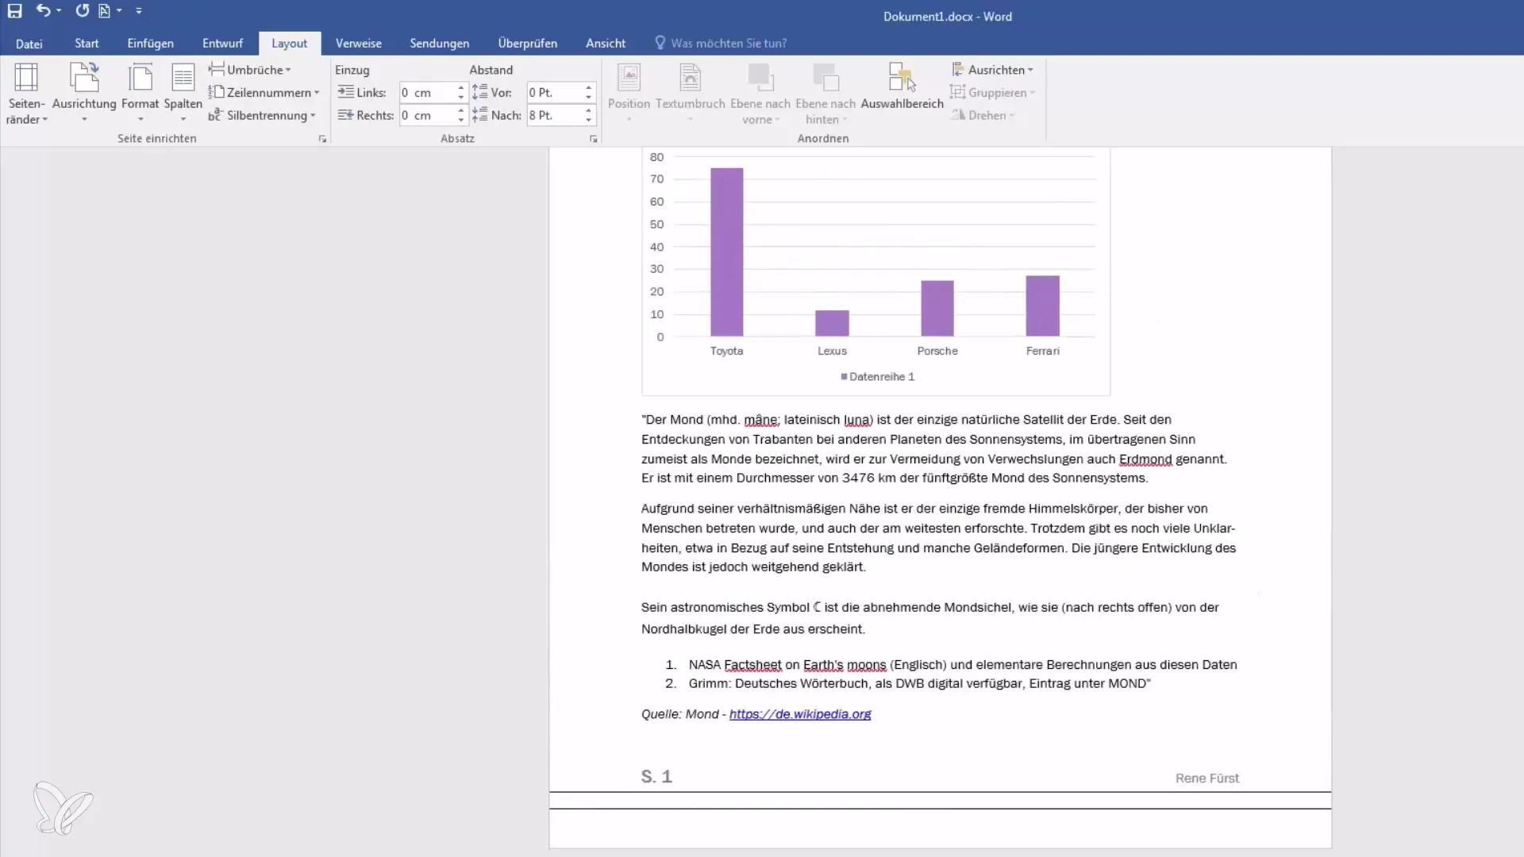Viewport: 1524px width, 857px height.
Task: Click the 'Rene Fürst' footer text
Action: [1207, 778]
